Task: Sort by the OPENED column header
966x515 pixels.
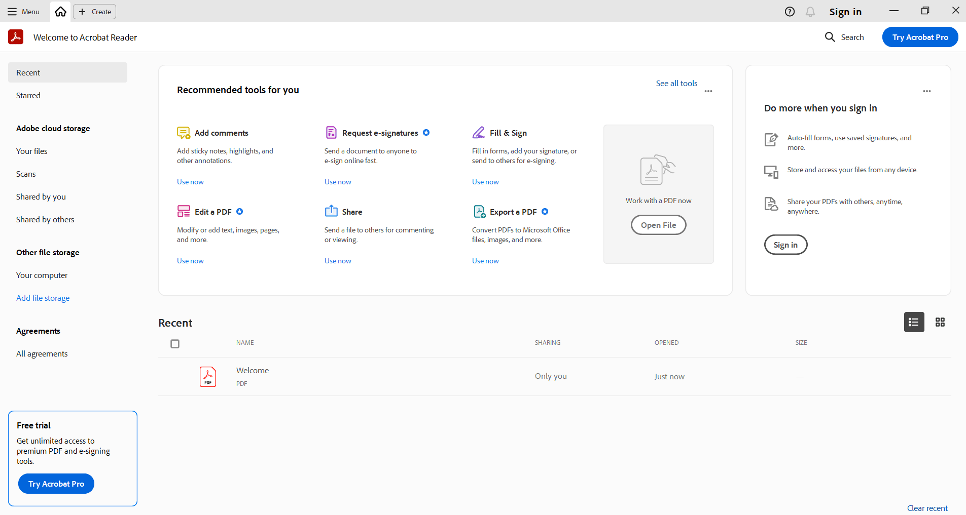Action: click(x=666, y=343)
